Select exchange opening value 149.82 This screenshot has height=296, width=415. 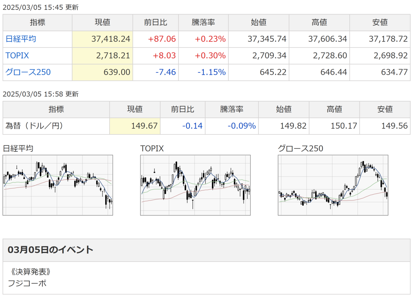(x=293, y=126)
